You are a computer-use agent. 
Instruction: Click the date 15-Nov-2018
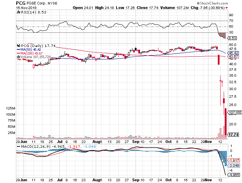(x=26, y=8)
